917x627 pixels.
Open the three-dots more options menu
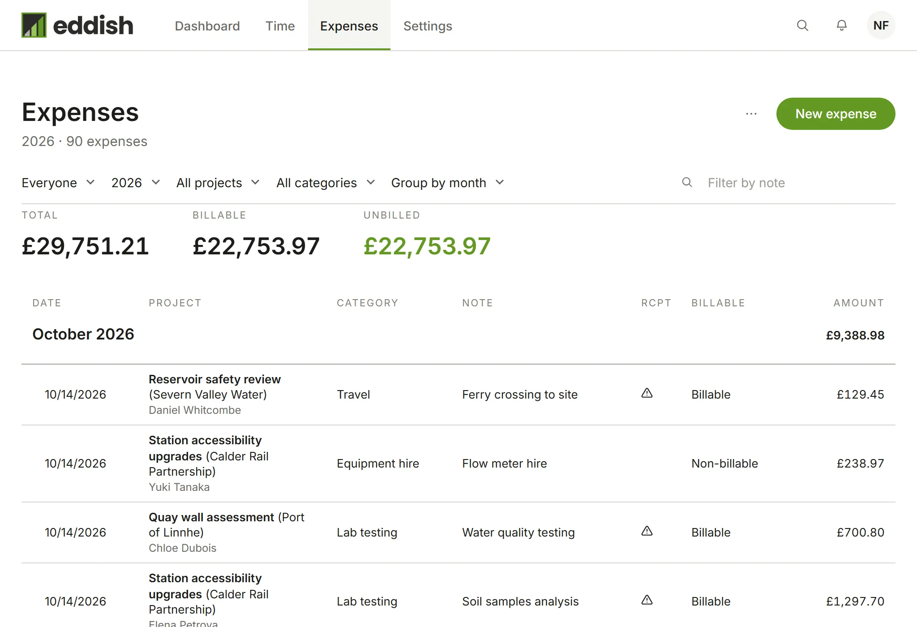(751, 114)
